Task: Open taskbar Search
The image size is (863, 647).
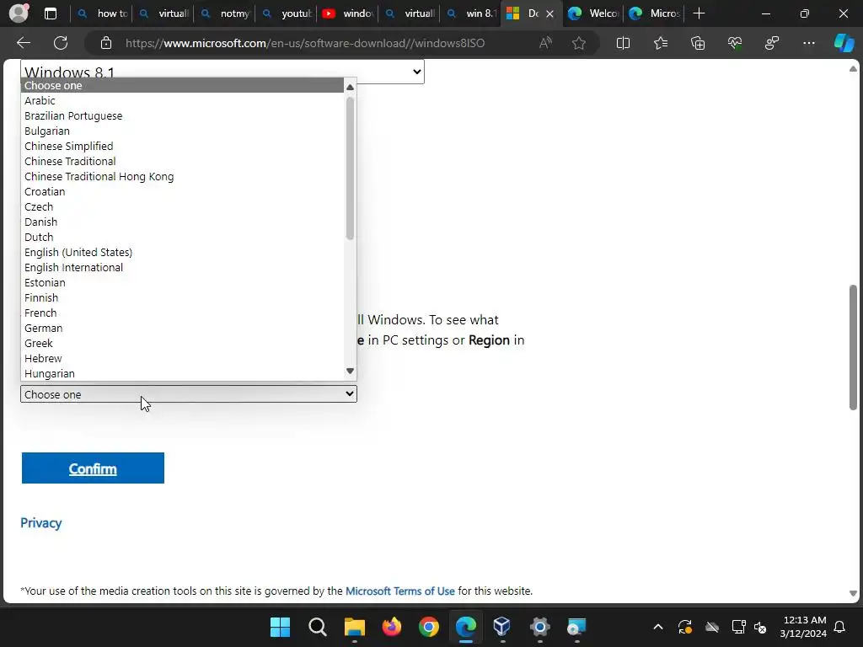Action: click(318, 627)
